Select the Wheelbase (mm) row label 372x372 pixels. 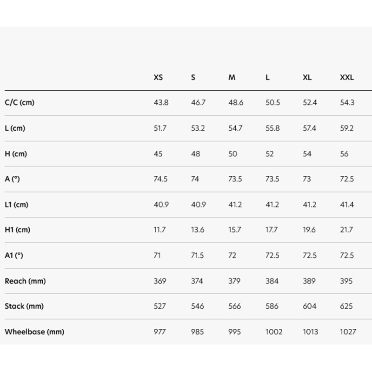34,332
